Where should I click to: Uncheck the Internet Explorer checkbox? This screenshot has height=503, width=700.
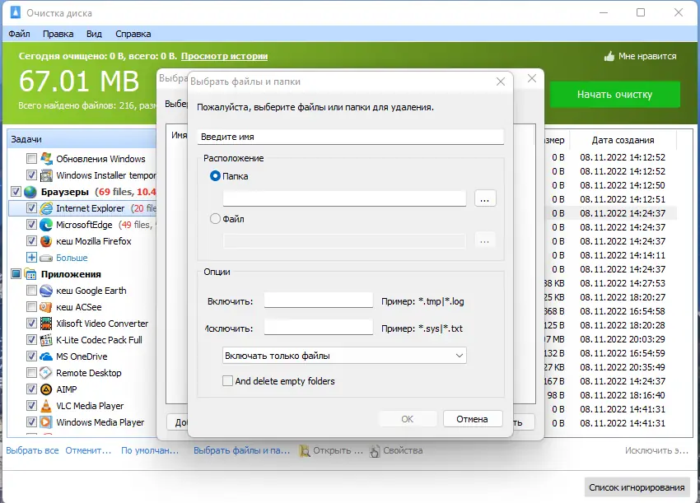click(31, 208)
